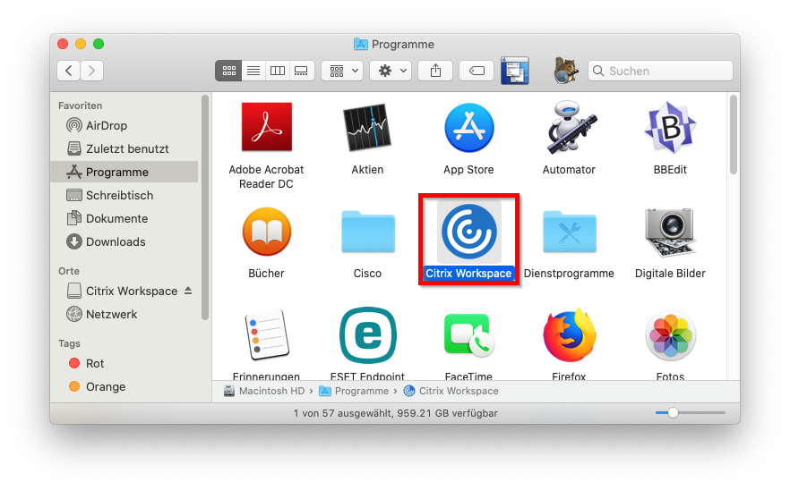Switch to column view
This screenshot has height=490, width=790.
(278, 71)
